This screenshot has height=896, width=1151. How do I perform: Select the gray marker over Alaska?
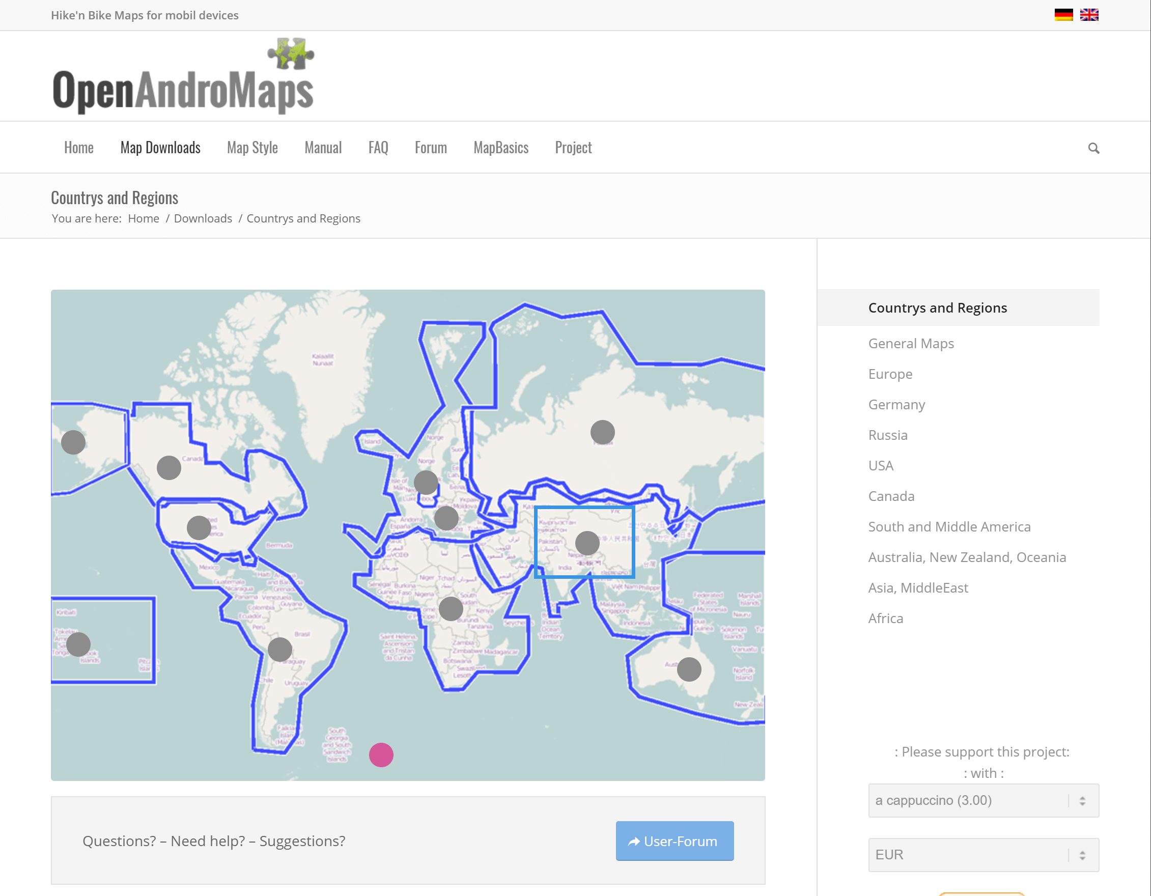pyautogui.click(x=73, y=442)
